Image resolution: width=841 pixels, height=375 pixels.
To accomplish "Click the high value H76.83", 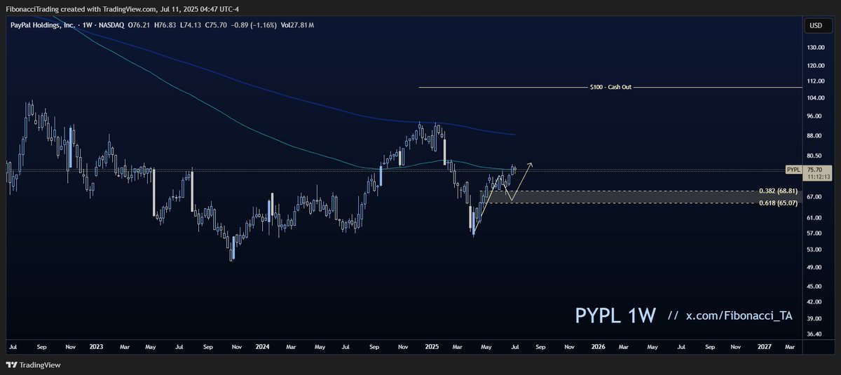I will [x=166, y=25].
